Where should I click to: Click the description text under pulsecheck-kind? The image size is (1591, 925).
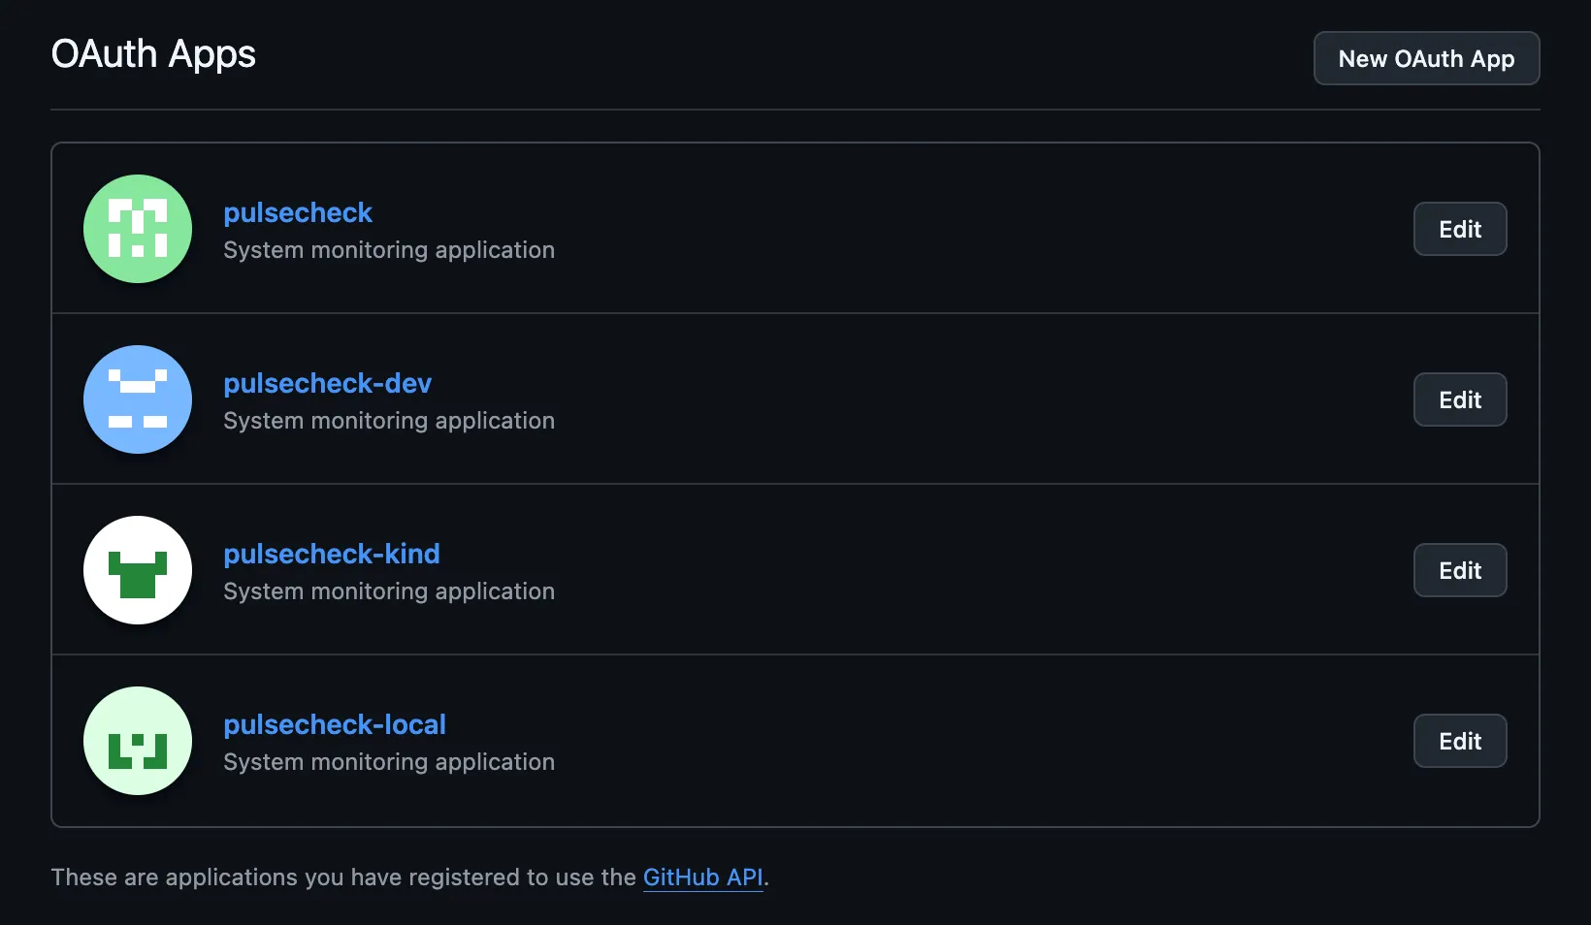[389, 591]
